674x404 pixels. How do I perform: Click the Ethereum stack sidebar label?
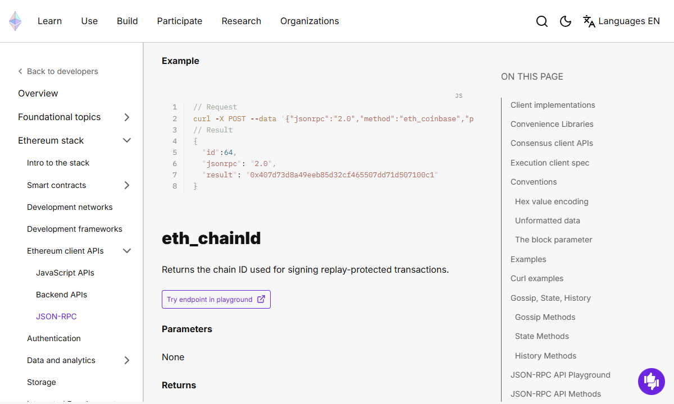point(51,140)
